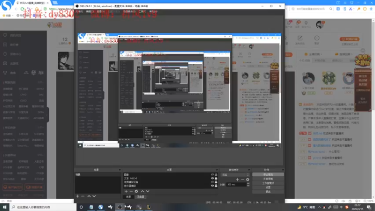This screenshot has height=211, width=375.
Task: Undock the sources panel via header icon
Action: click(x=217, y=170)
